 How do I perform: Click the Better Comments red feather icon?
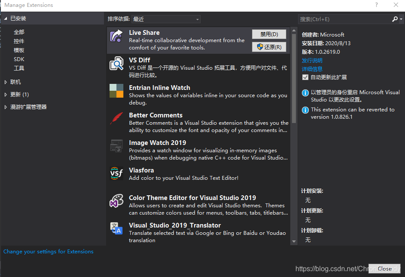[116, 118]
